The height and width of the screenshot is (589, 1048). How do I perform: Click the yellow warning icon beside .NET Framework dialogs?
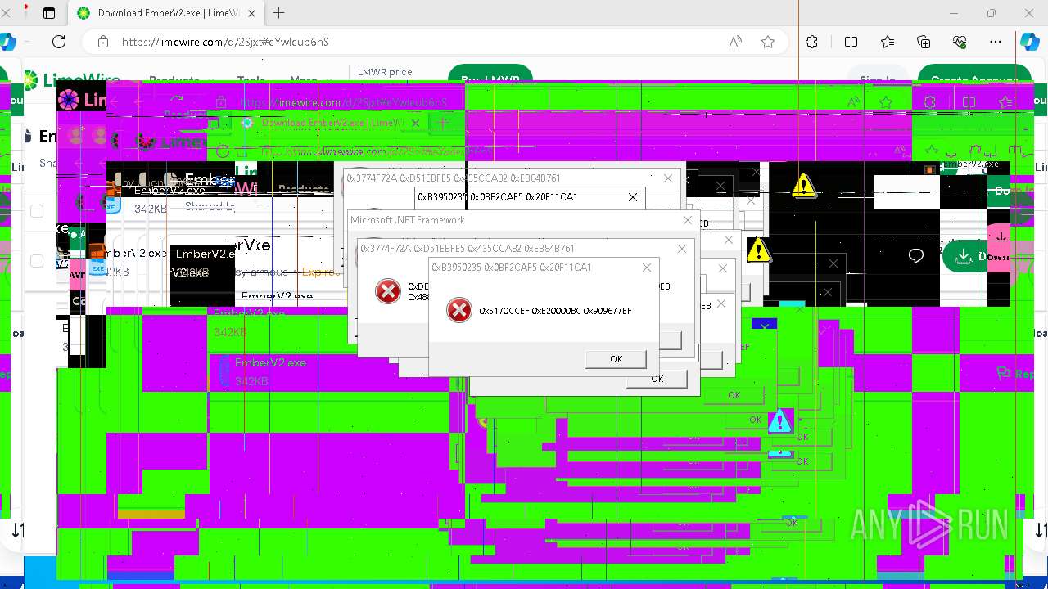pos(758,250)
